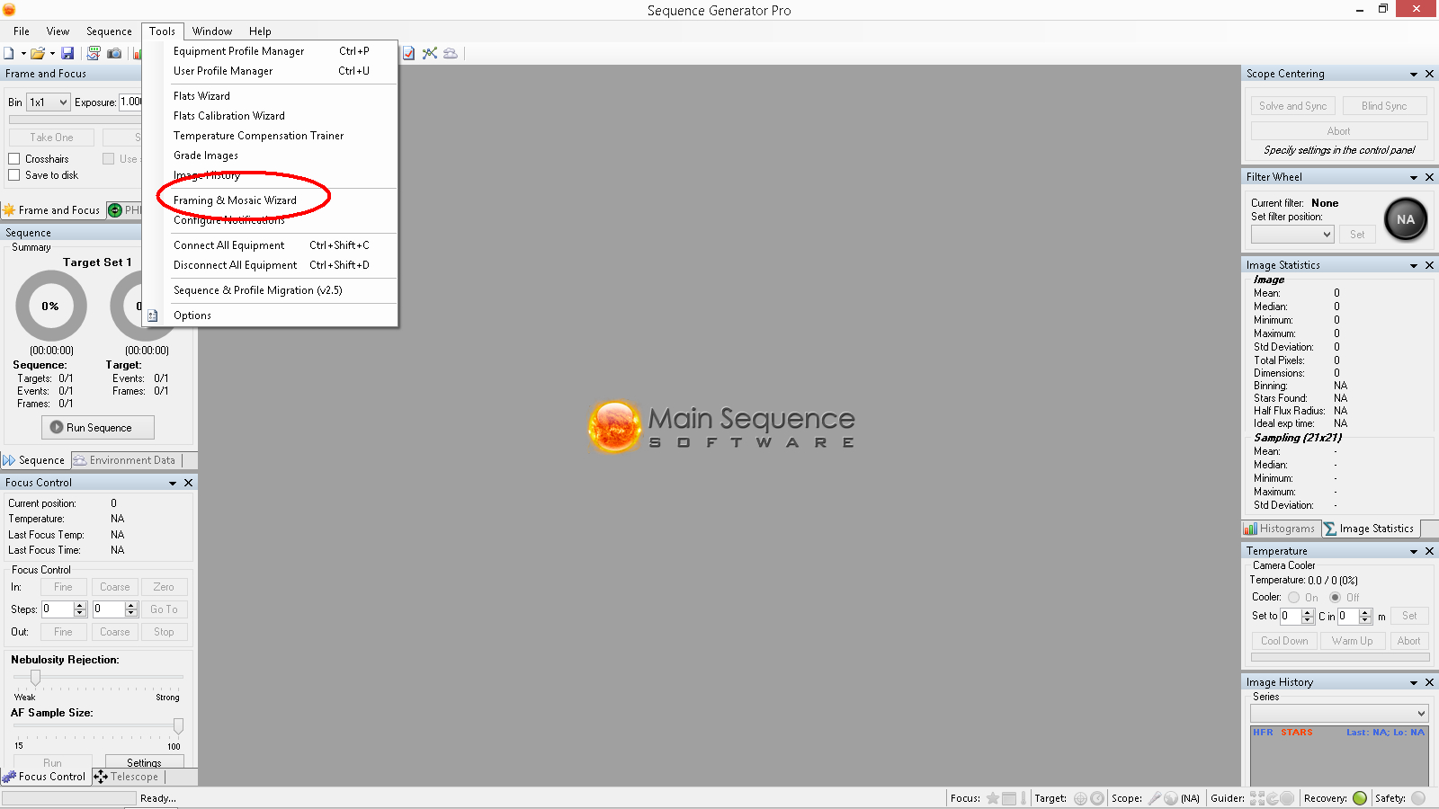Enable the Crosshairs checkbox
This screenshot has width=1439, height=809.
tap(14, 159)
